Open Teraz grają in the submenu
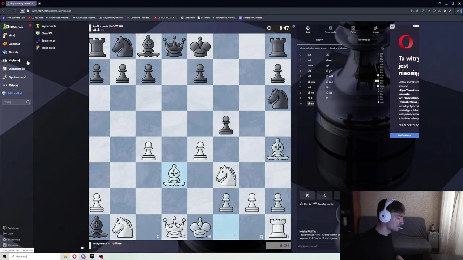463x260 pixels. pos(45,48)
